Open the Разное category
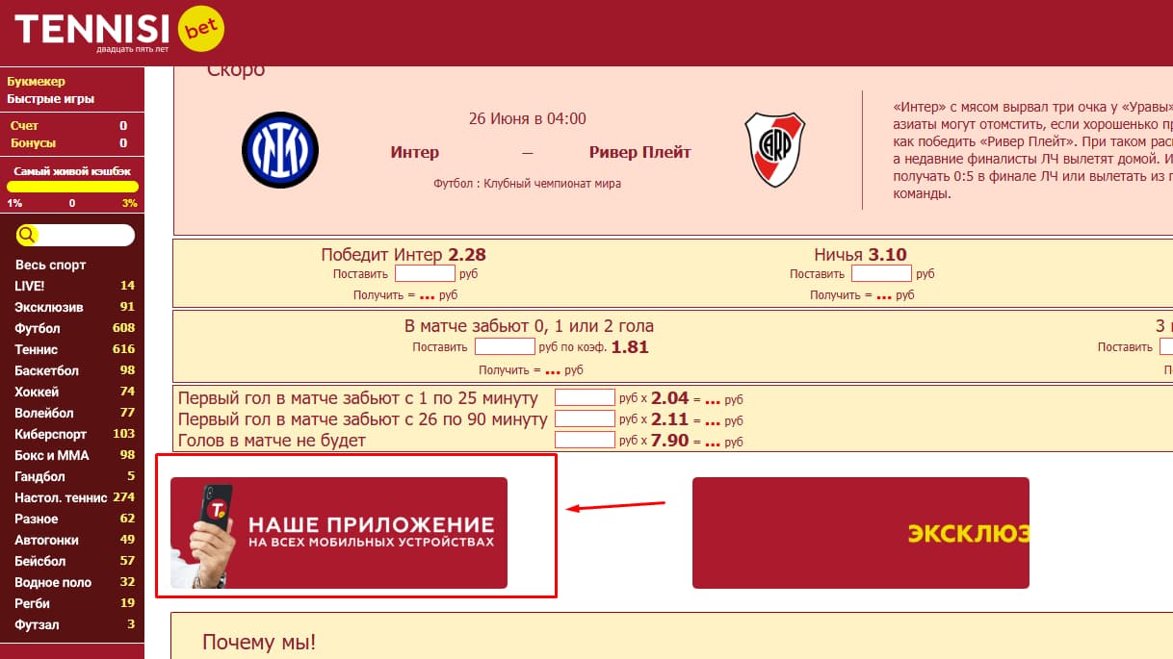 [x=73, y=519]
